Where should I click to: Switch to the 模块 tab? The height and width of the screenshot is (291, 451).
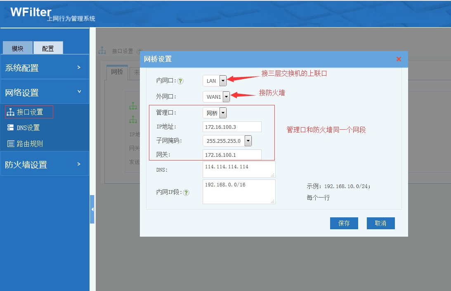[x=18, y=48]
